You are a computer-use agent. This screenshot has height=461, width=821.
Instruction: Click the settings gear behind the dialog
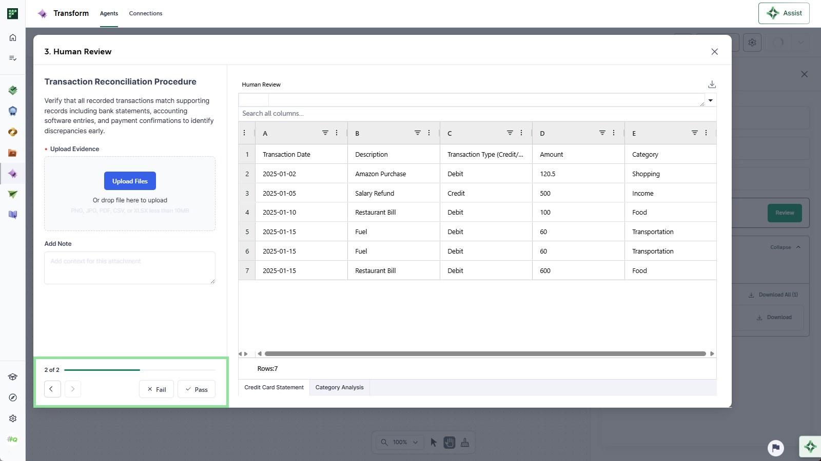pos(752,43)
